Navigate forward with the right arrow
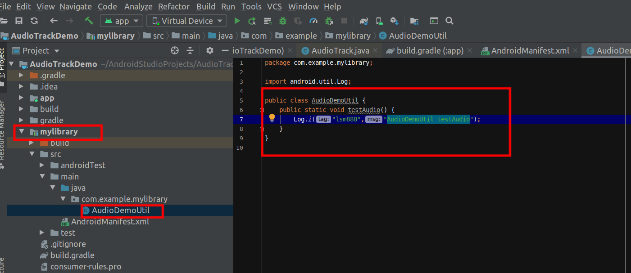This screenshot has height=273, width=631. pyautogui.click(x=69, y=21)
